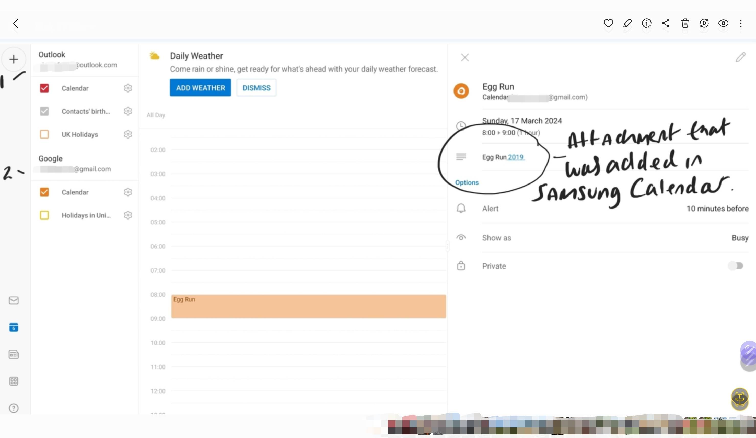Click the plus new event button
This screenshot has height=438, width=756.
click(x=14, y=59)
